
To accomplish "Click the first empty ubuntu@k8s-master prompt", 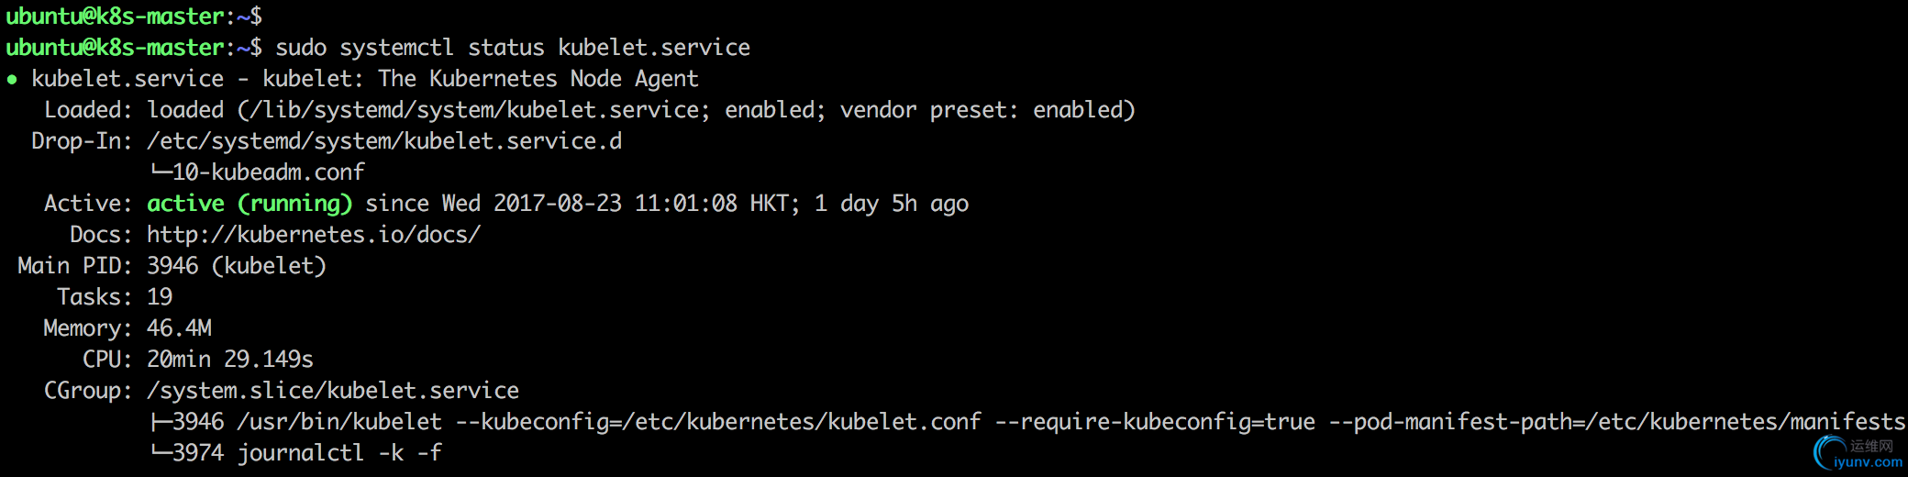I will tap(134, 17).
